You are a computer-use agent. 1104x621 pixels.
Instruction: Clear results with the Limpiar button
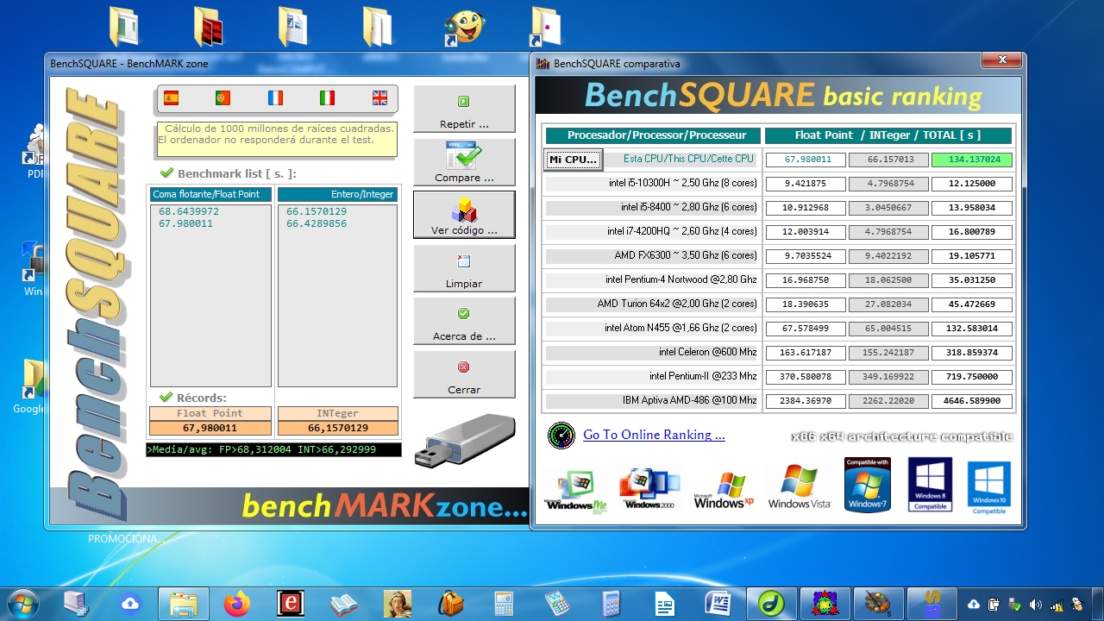[x=464, y=269]
